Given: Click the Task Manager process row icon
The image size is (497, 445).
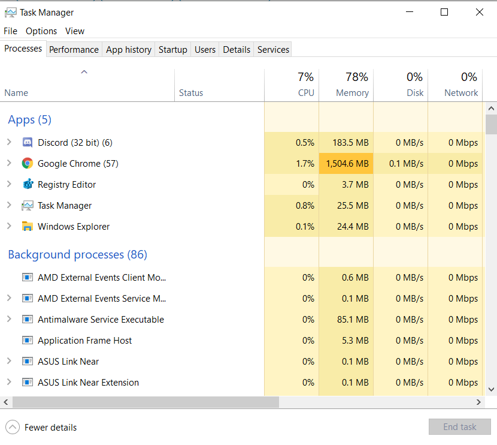Looking at the screenshot, I should 27,206.
